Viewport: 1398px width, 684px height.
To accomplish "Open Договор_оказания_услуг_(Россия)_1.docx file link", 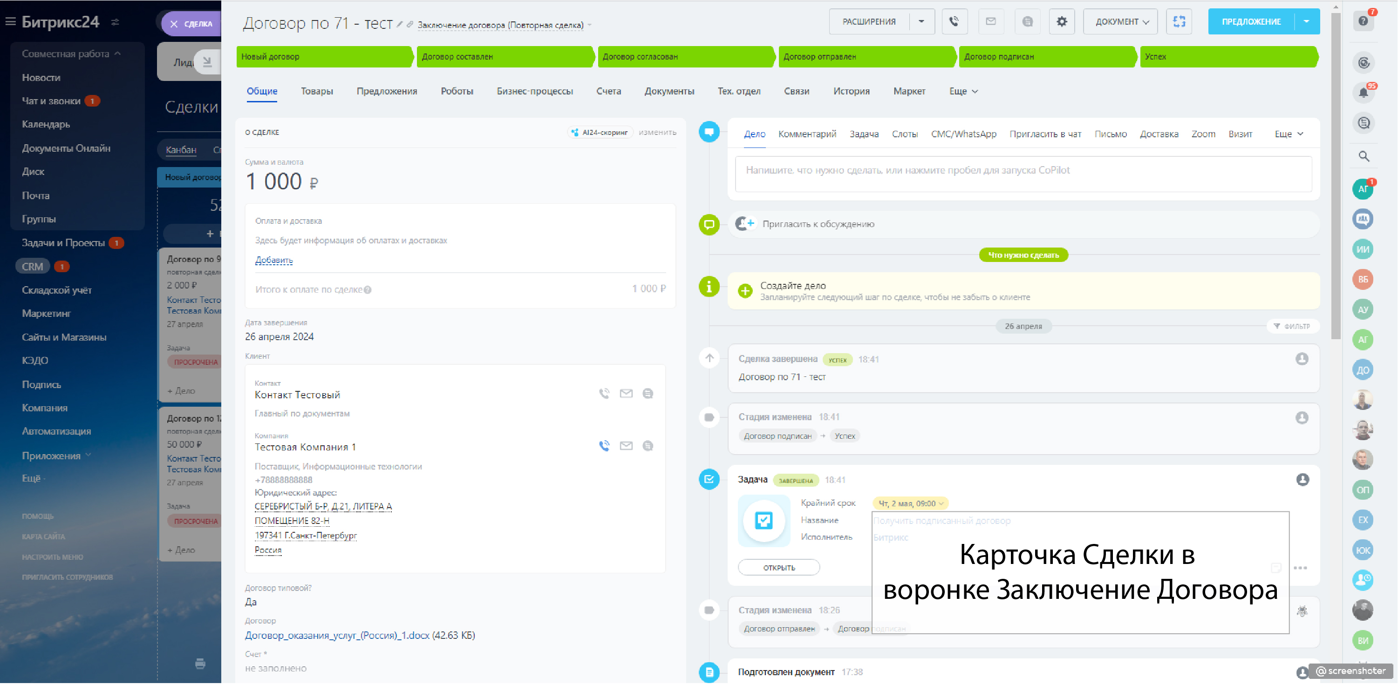I will 336,635.
